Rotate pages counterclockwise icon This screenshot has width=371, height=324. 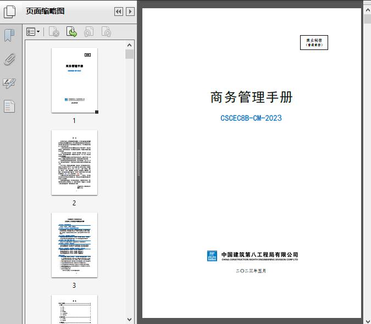(89, 32)
